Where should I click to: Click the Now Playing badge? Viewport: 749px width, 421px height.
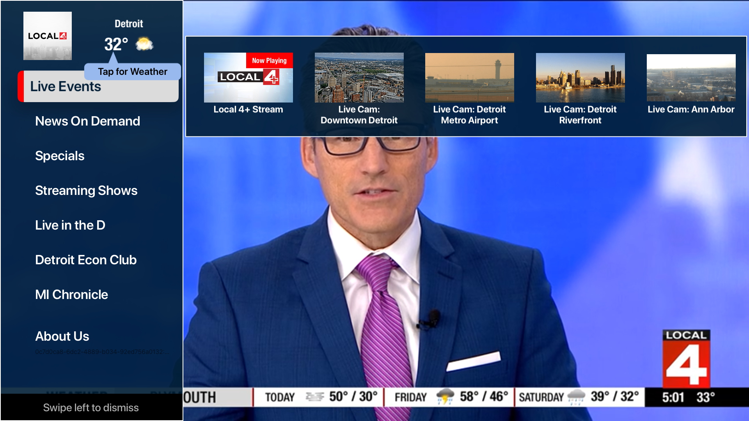pyautogui.click(x=269, y=60)
